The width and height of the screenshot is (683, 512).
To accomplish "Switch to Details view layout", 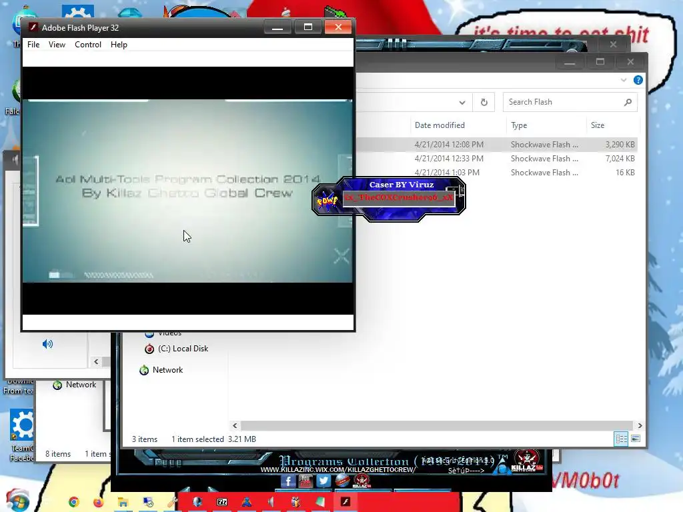I will [x=621, y=439].
